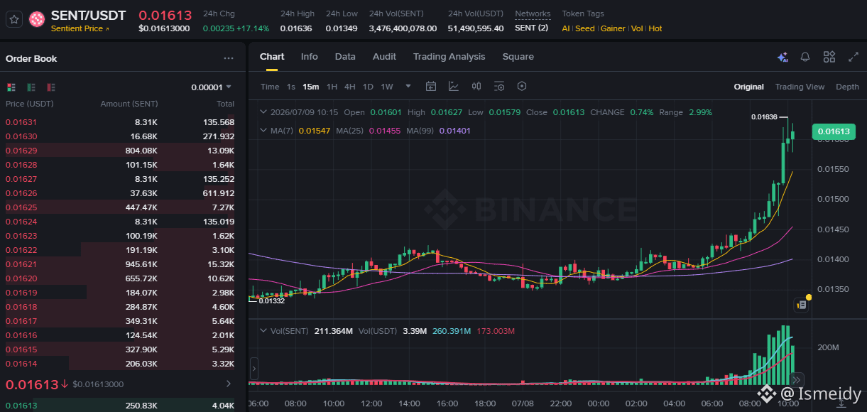Open the go-to-date calendar icon
The height and width of the screenshot is (412, 867).
(431, 87)
